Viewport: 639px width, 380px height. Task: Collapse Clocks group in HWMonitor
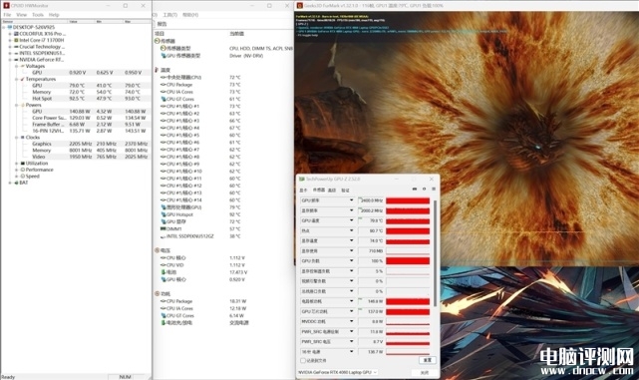point(17,138)
